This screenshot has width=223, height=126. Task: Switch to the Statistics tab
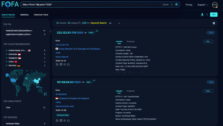(24, 15)
